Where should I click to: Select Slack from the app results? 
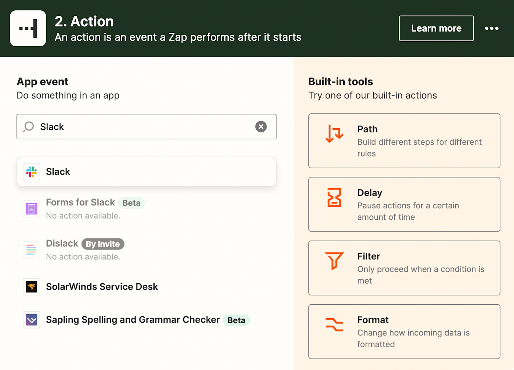(146, 172)
